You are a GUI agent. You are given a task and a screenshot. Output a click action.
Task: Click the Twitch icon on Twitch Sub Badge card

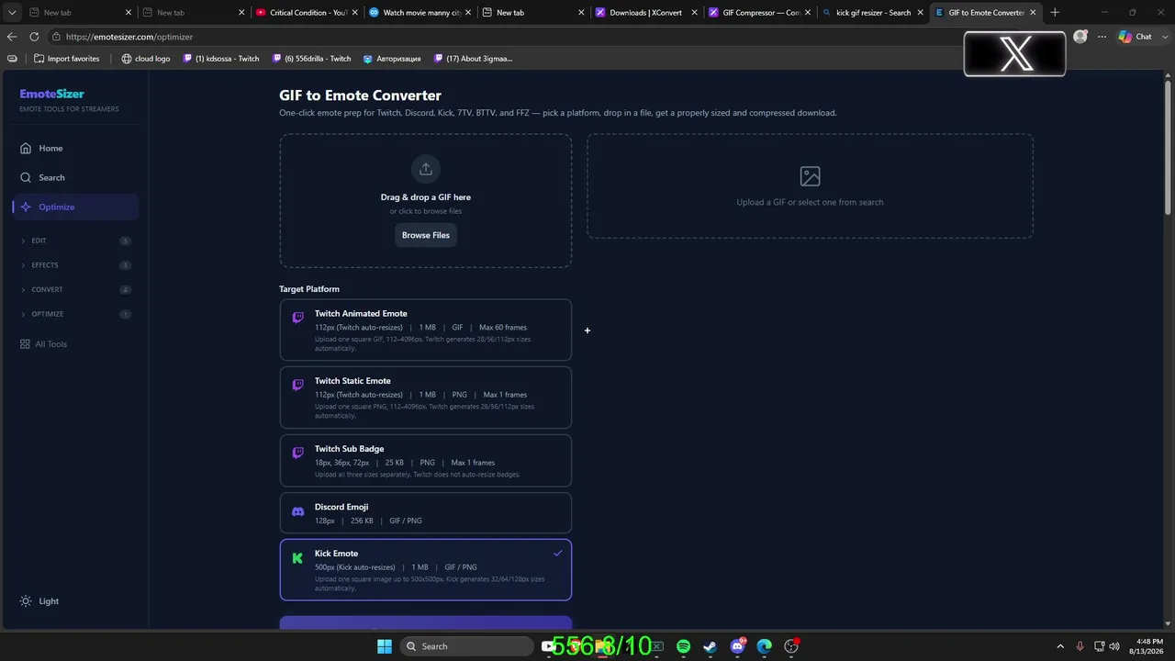tap(297, 454)
